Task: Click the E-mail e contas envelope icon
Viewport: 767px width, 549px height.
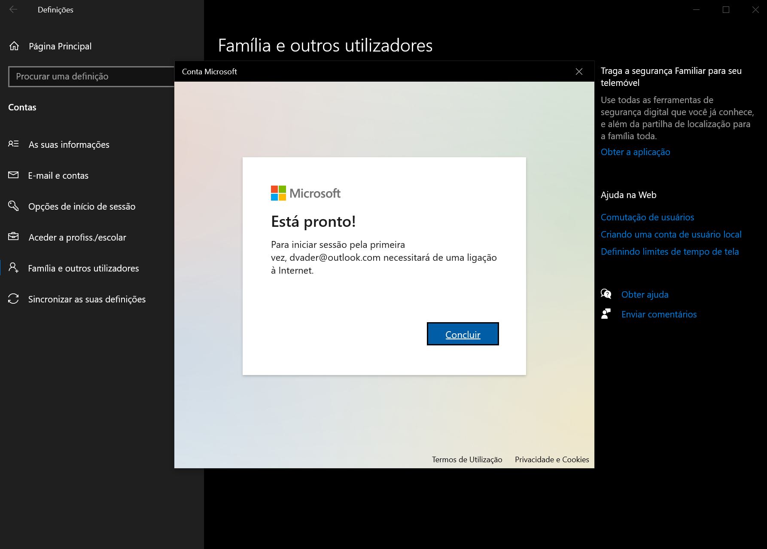Action: tap(13, 175)
